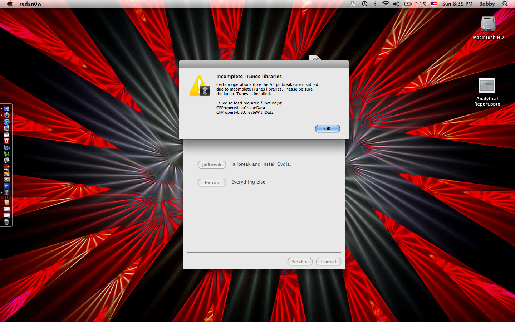Open the redsn0w application menu

coord(30,4)
